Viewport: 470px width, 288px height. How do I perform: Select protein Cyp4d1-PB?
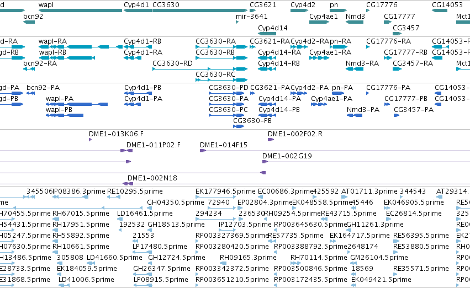point(142,87)
